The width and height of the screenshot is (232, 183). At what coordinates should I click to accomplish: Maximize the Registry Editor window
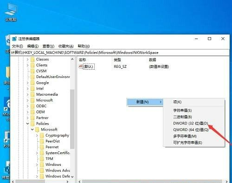(209, 39)
